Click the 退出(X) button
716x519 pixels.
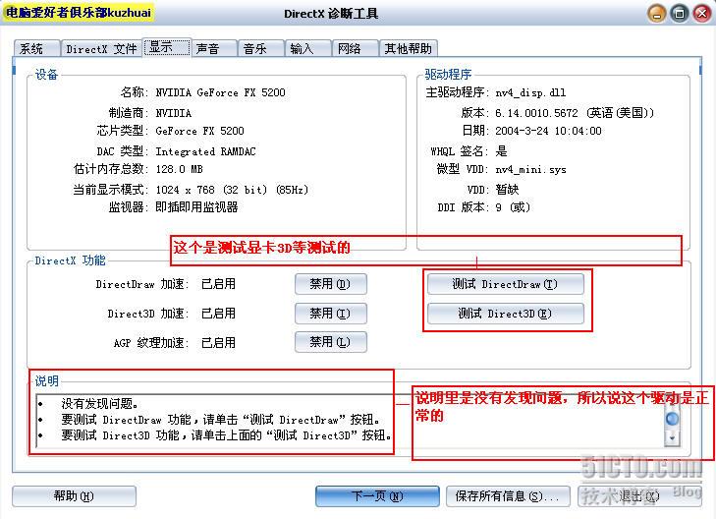[x=639, y=496]
